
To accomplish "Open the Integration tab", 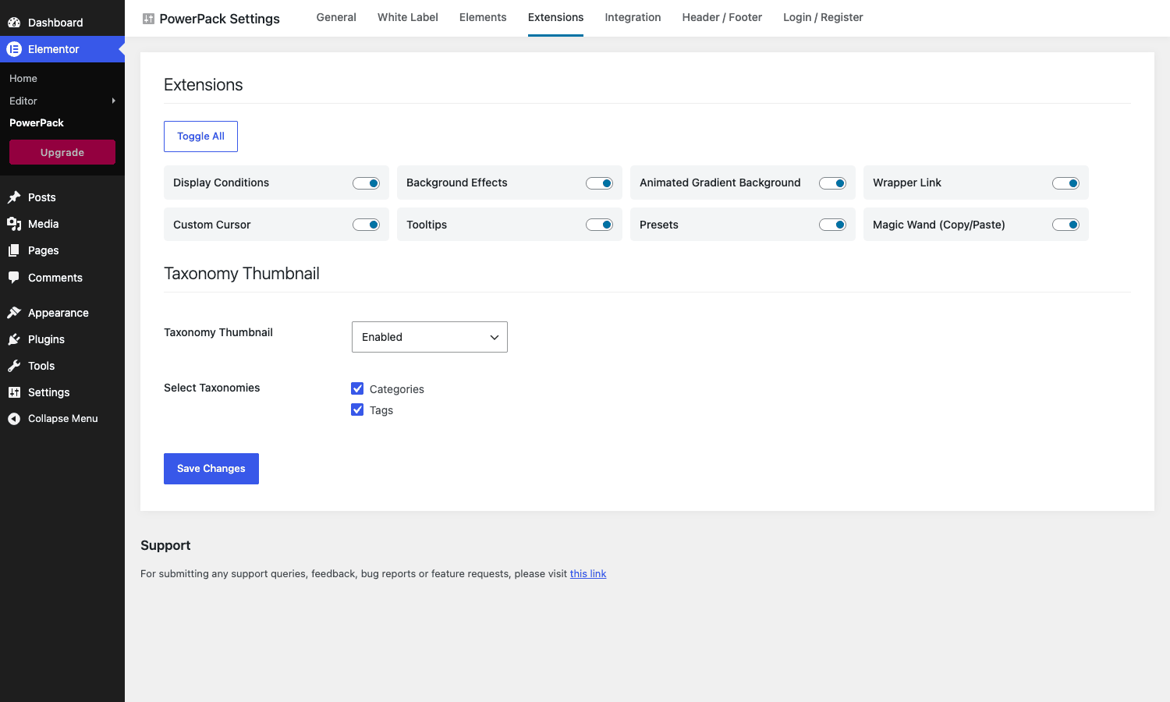I will (633, 17).
